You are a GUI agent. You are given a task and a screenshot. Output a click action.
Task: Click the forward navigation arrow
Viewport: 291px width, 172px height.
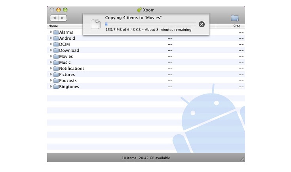click(x=63, y=18)
